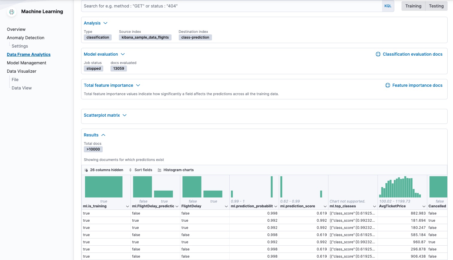453x260 pixels.
Task: Toggle Histogram charts display for the results table
Action: click(x=178, y=170)
